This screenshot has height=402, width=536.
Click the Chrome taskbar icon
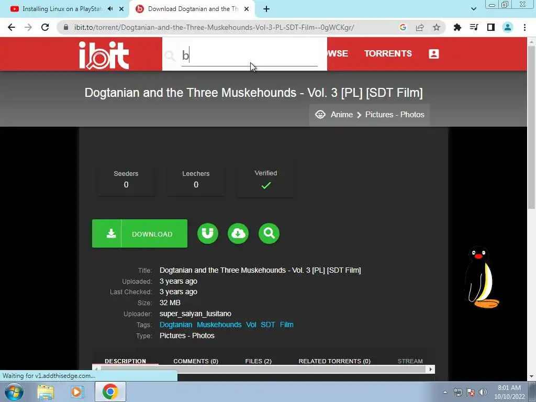point(110,392)
